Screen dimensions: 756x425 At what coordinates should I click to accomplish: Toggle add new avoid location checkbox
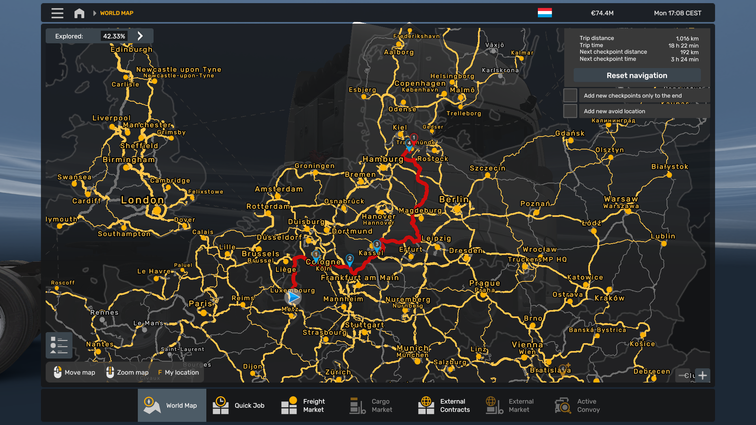click(x=570, y=111)
